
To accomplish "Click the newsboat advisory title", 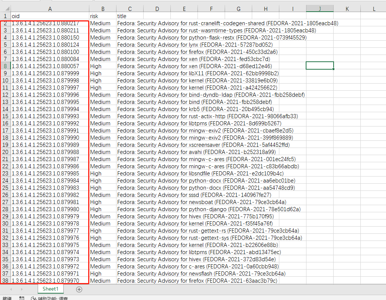I will click(x=202, y=202).
